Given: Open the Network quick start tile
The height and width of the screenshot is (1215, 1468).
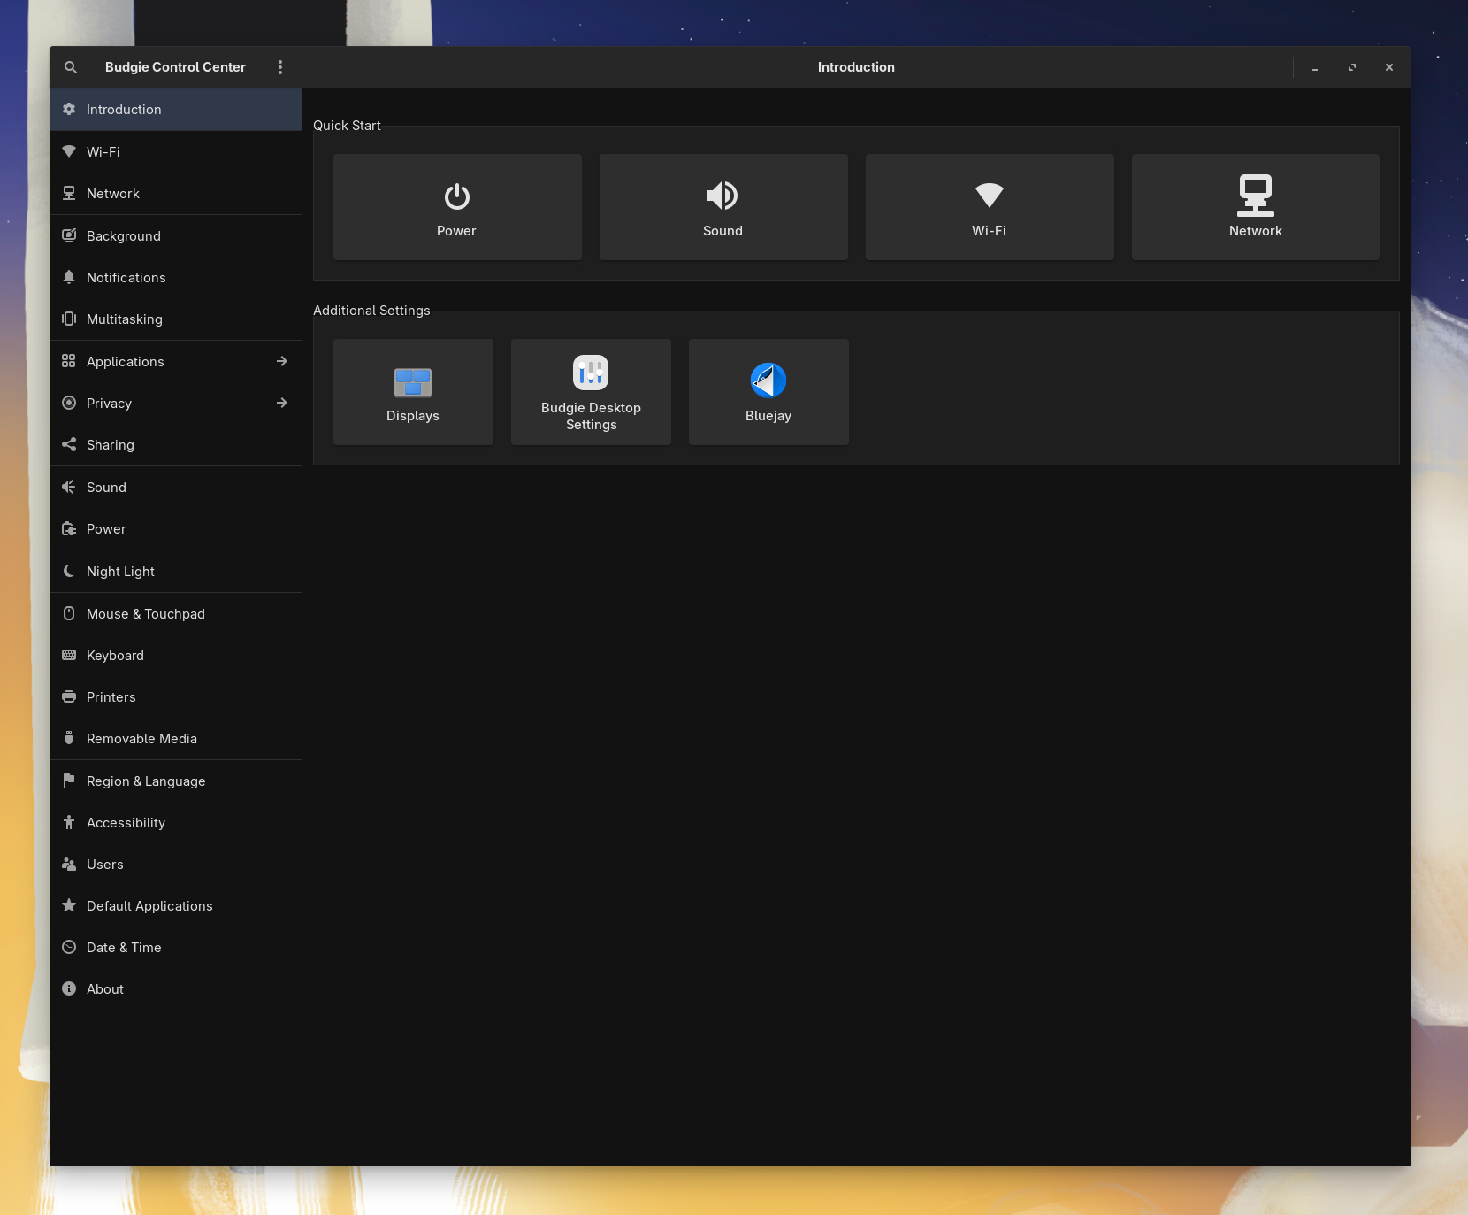Looking at the screenshot, I should pyautogui.click(x=1255, y=207).
